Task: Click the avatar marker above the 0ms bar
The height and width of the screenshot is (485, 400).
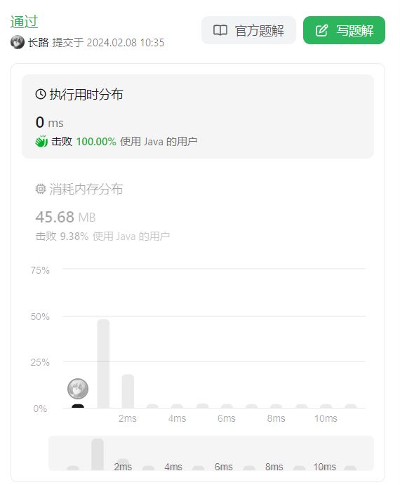Action: click(x=78, y=389)
